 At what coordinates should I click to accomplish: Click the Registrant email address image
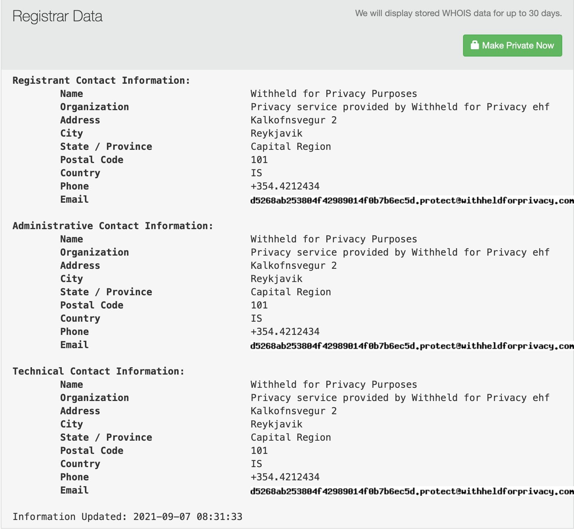tap(412, 201)
